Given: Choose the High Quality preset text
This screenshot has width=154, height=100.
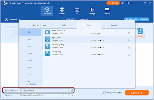Looking at the screenshot, I should (x=56, y=38).
